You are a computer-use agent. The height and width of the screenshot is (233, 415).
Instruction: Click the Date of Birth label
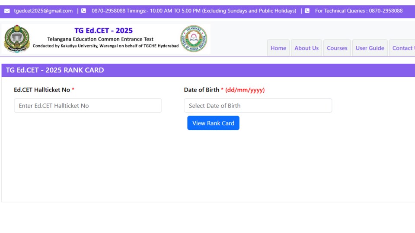[201, 90]
